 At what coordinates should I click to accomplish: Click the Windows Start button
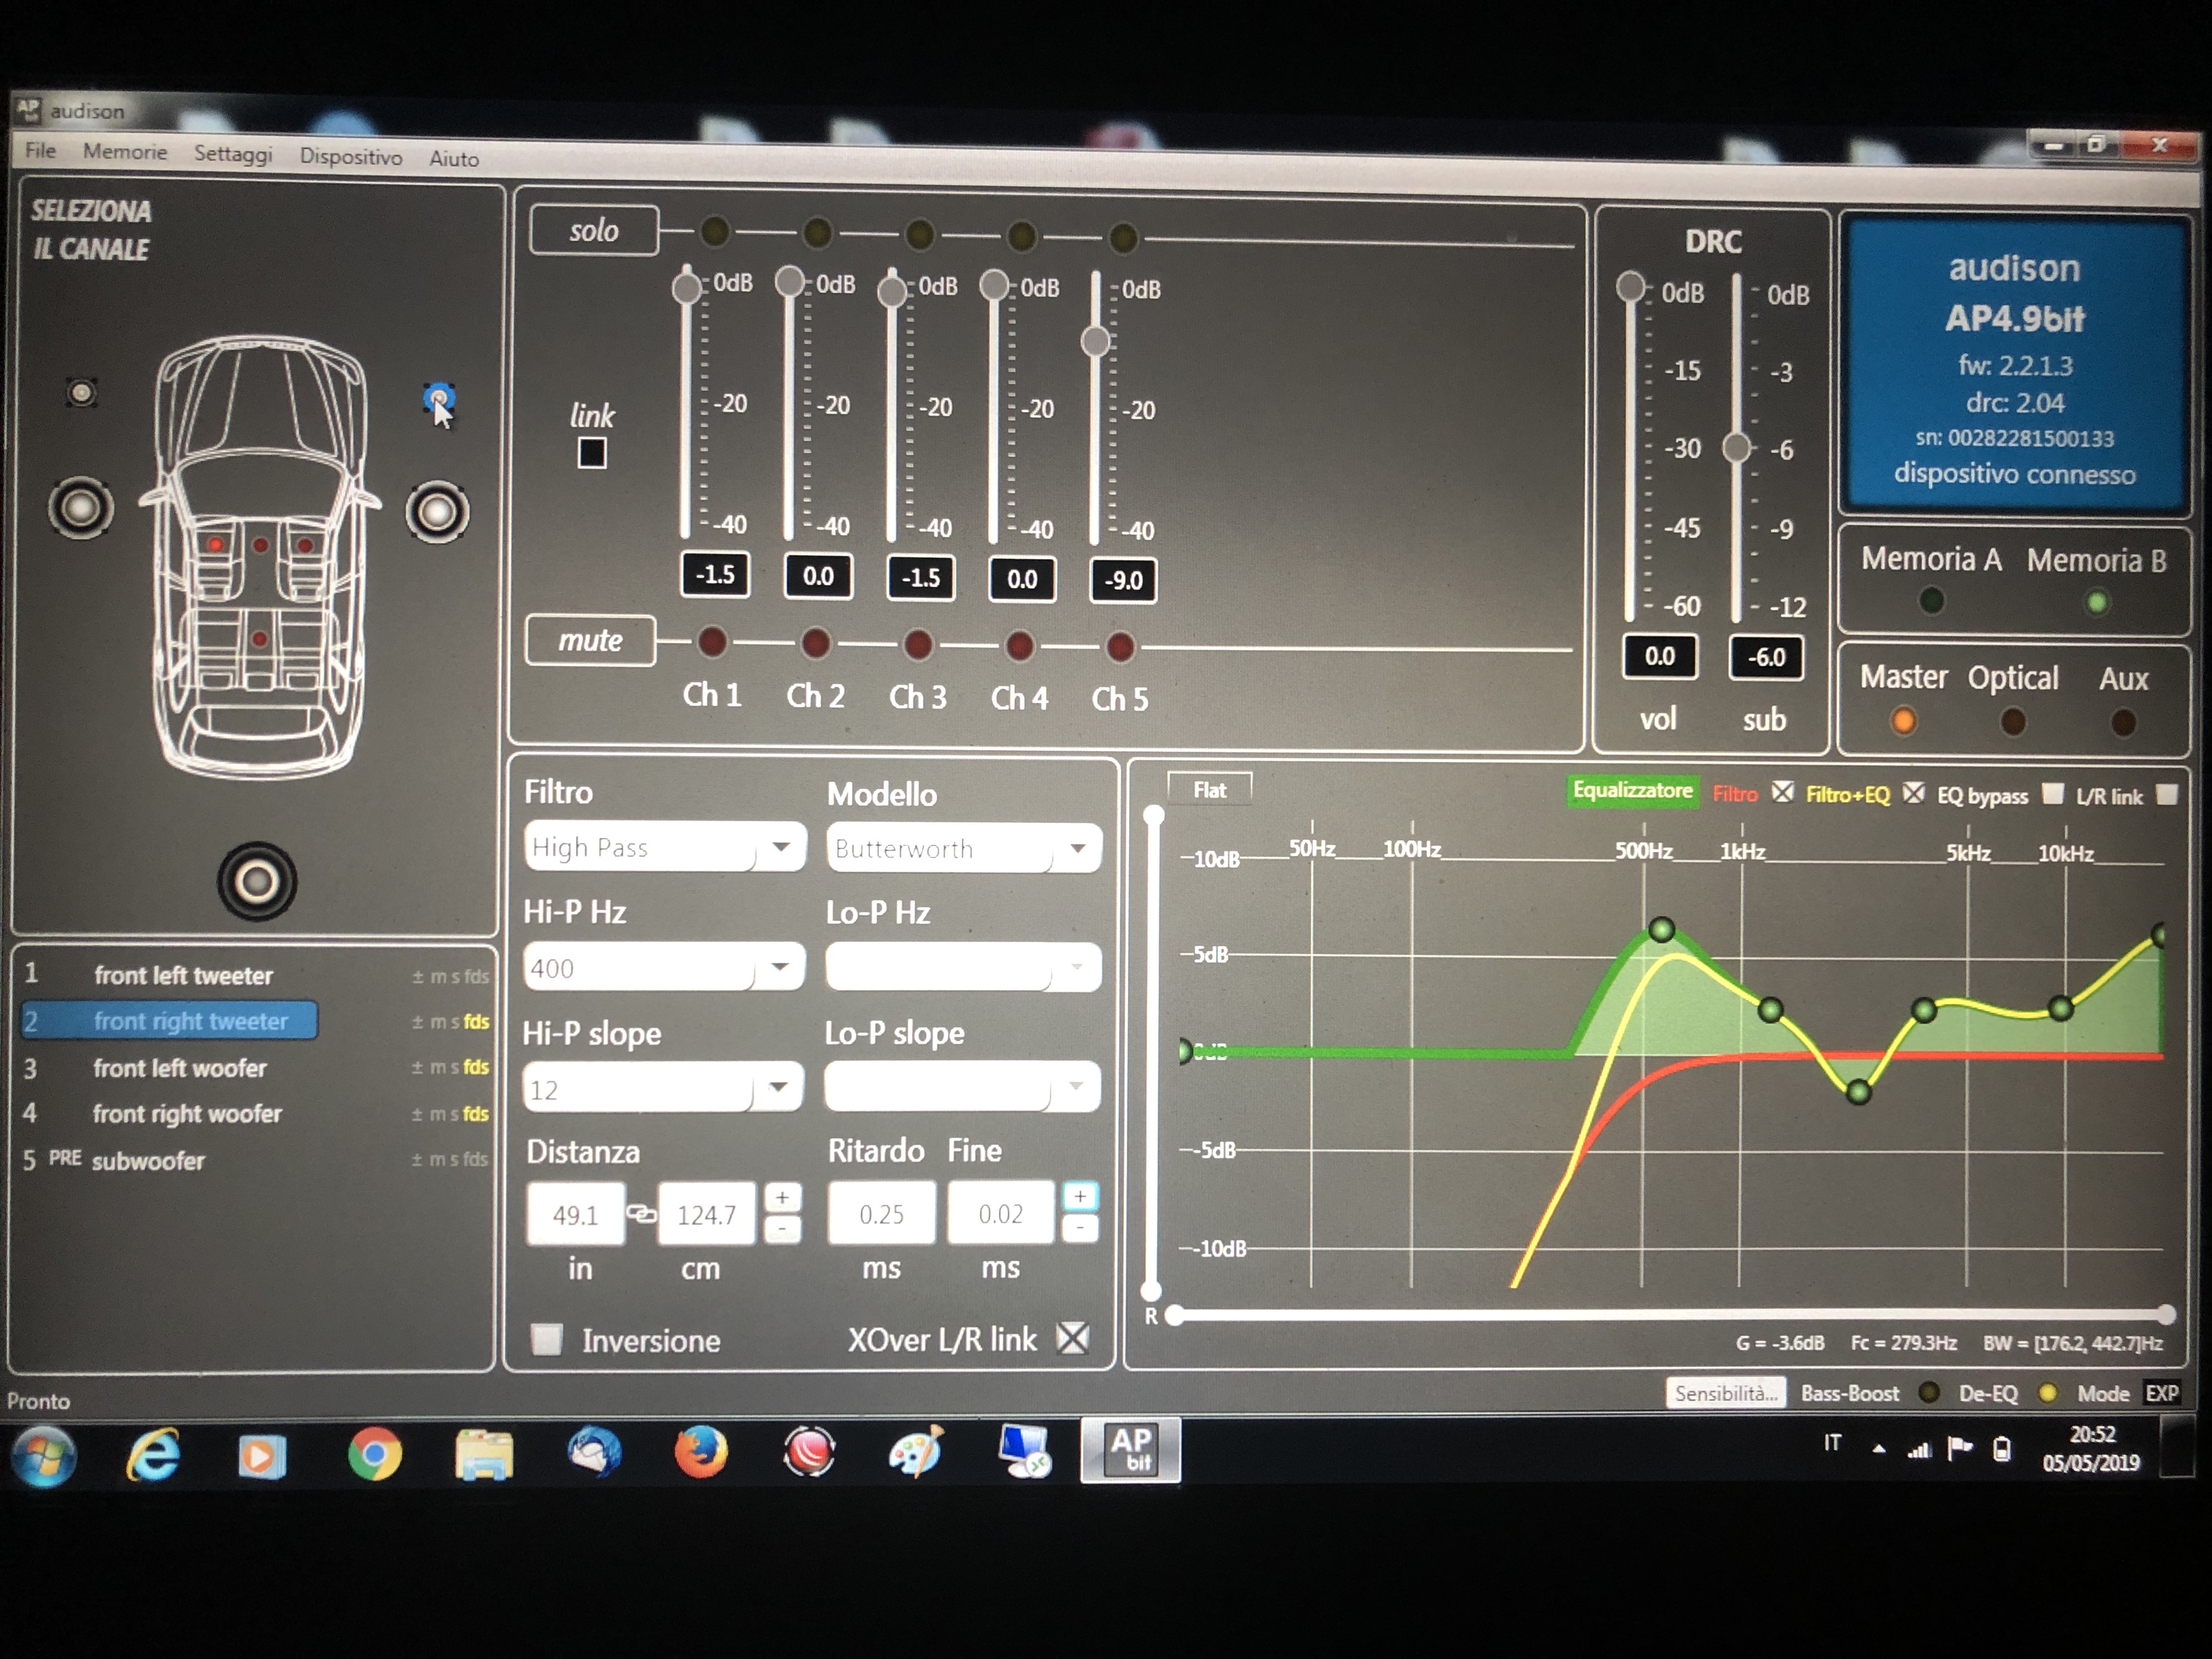point(42,1455)
